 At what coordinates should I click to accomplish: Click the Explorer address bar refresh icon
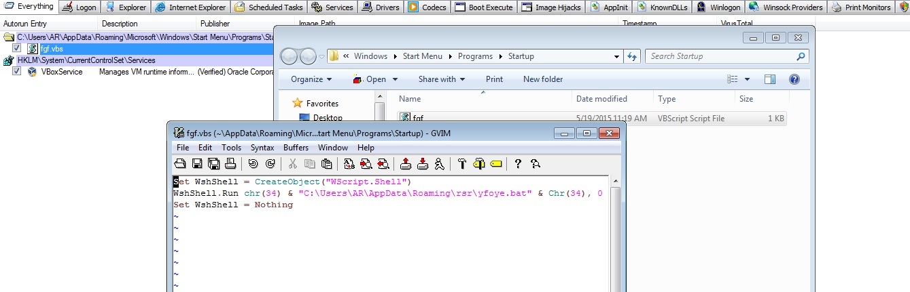(632, 56)
